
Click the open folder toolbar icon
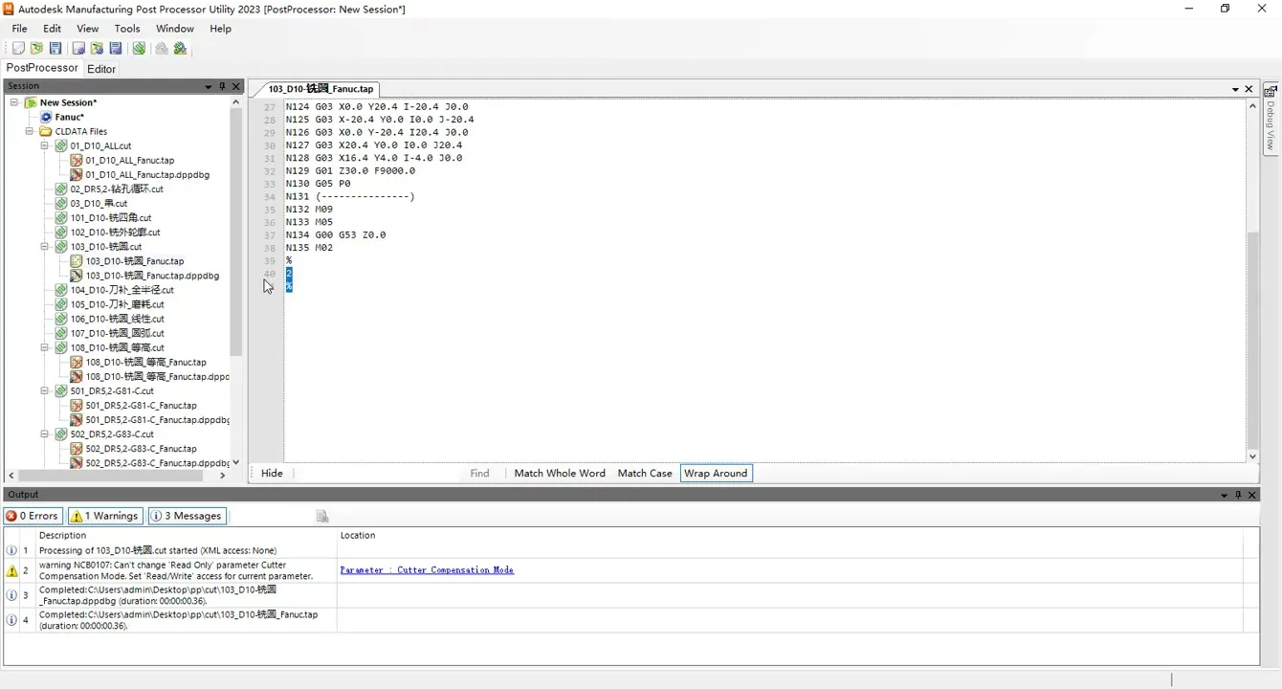point(36,49)
